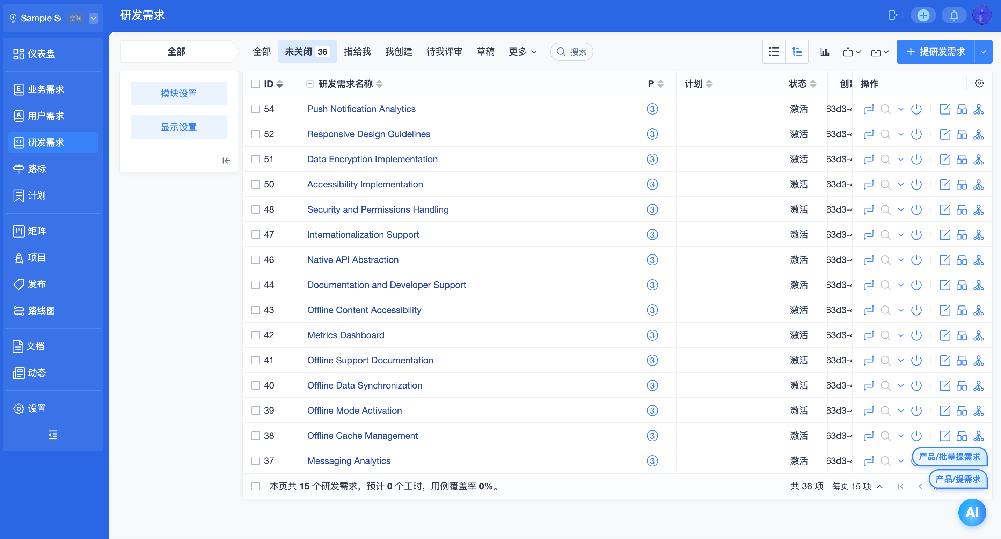Image resolution: width=1001 pixels, height=539 pixels.
Task: Collapse the module side panel arrow
Action: click(226, 160)
